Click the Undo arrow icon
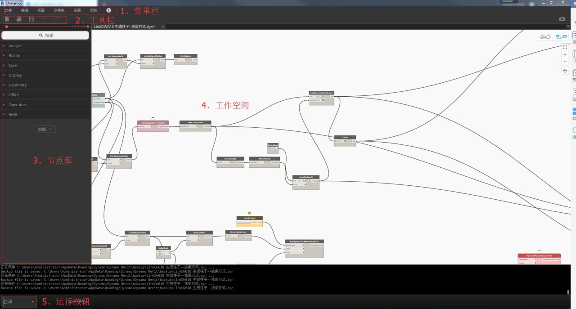Viewport: 576px width, 309px height. tap(44, 19)
